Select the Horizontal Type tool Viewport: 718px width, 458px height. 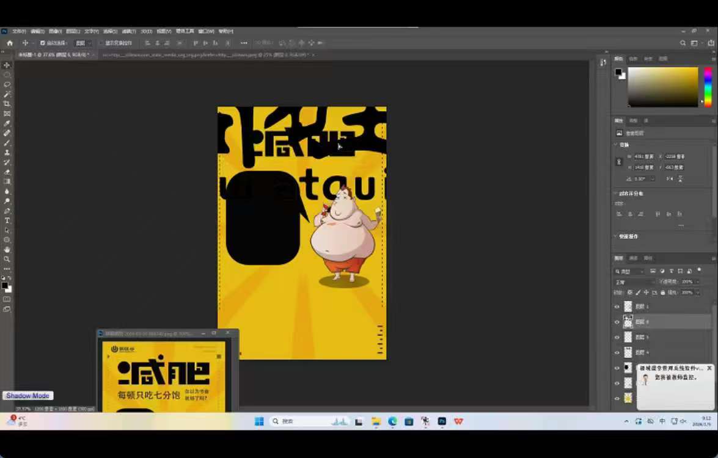(x=7, y=220)
